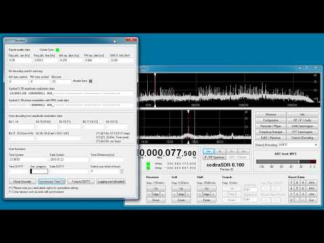Click the left arrow beside Receiver Align
Viewport: 324px width, 243px height.
(149, 194)
